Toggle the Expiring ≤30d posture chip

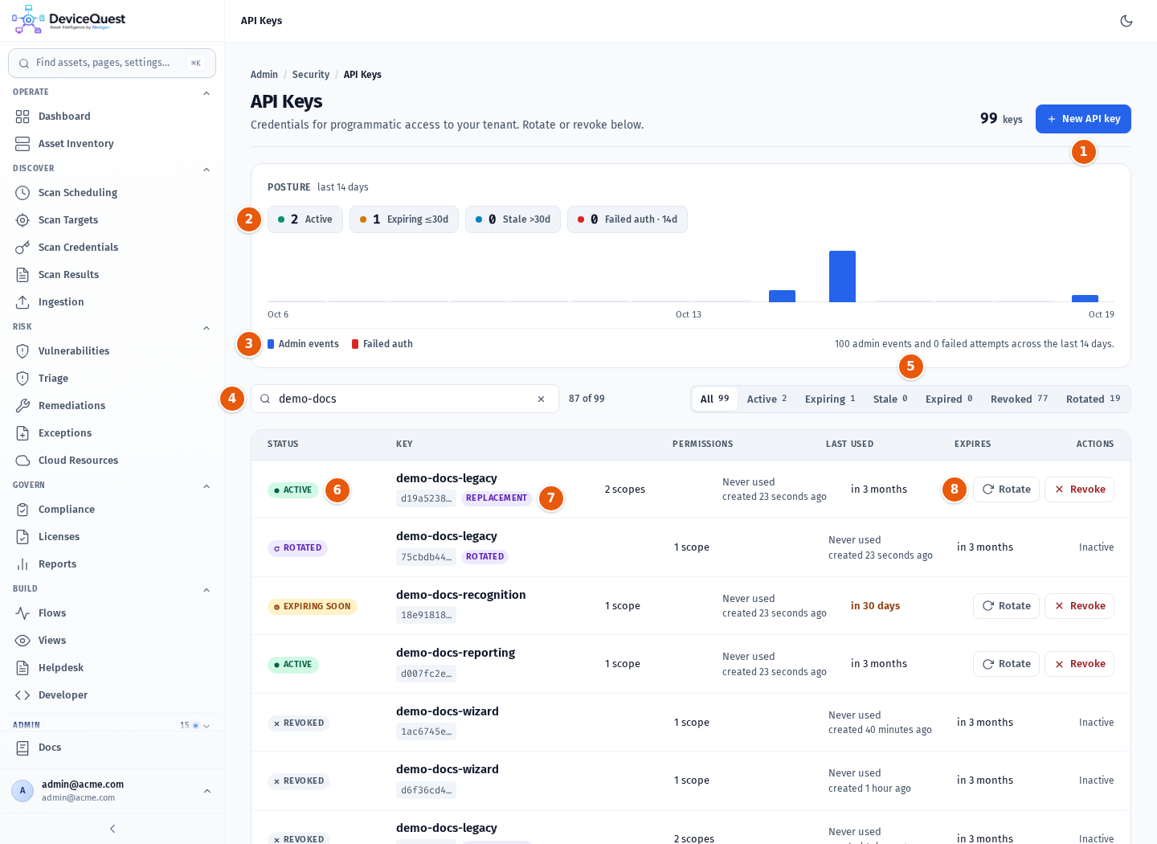pyautogui.click(x=404, y=219)
